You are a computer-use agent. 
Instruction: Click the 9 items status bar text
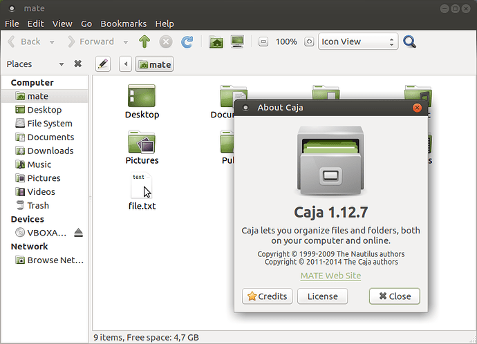146,337
